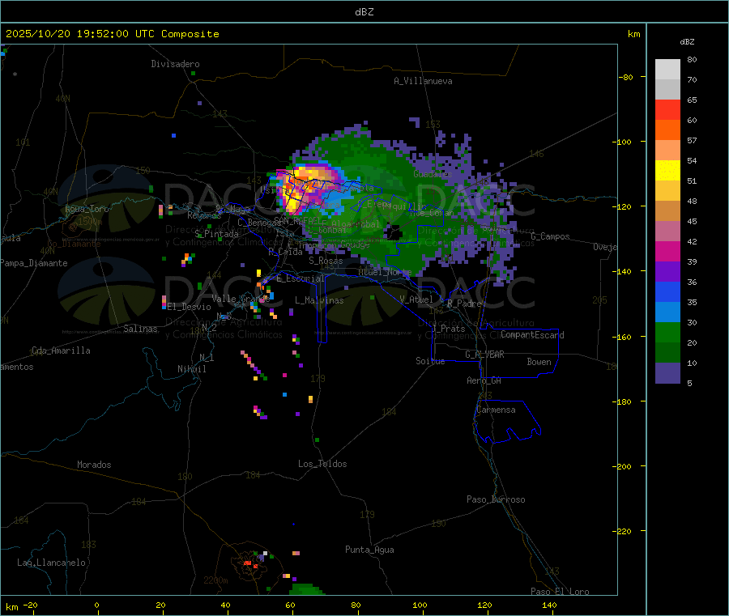
Task: Pick the magenta 39–42 dBZ legend swatch
Action: [x=667, y=251]
